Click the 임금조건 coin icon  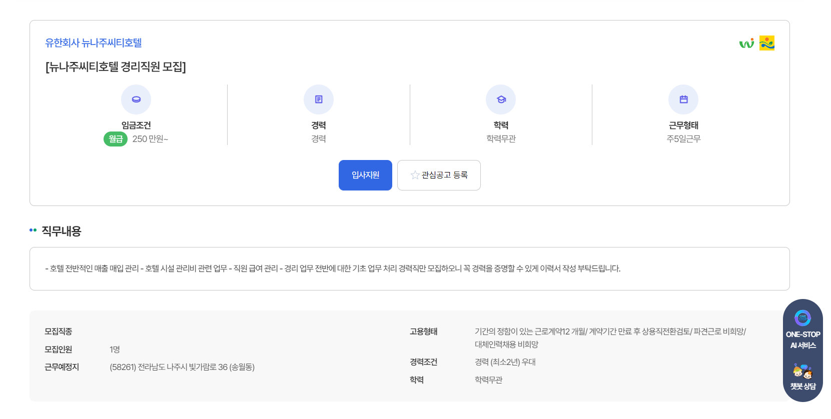point(136,99)
